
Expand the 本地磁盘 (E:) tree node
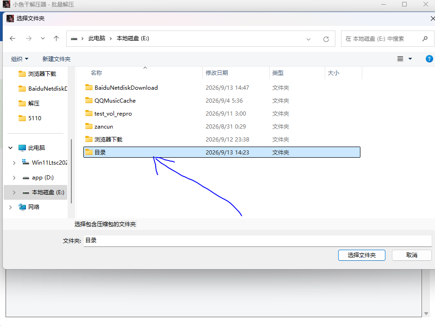[x=14, y=192]
